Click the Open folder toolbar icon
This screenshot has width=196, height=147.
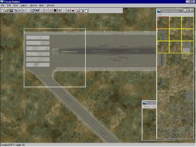7,10
